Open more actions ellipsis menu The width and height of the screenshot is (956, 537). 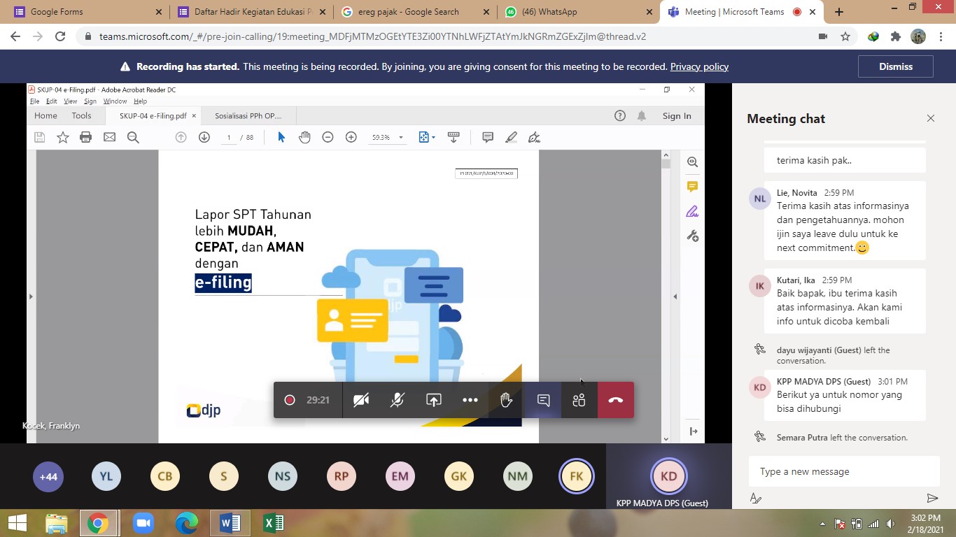pos(470,400)
